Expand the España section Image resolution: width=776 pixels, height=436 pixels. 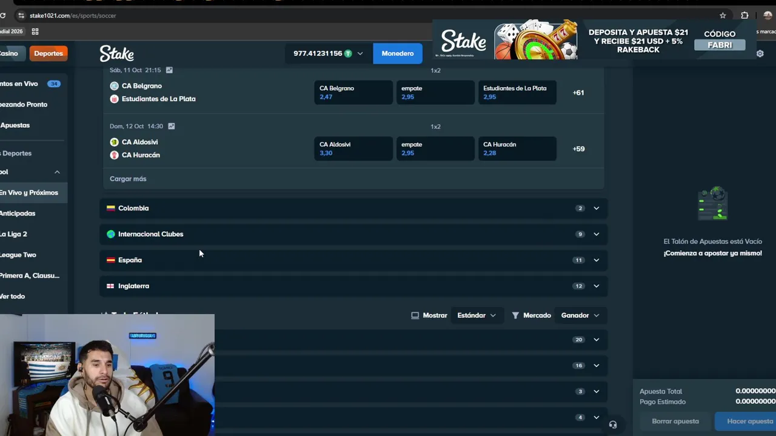click(x=353, y=260)
